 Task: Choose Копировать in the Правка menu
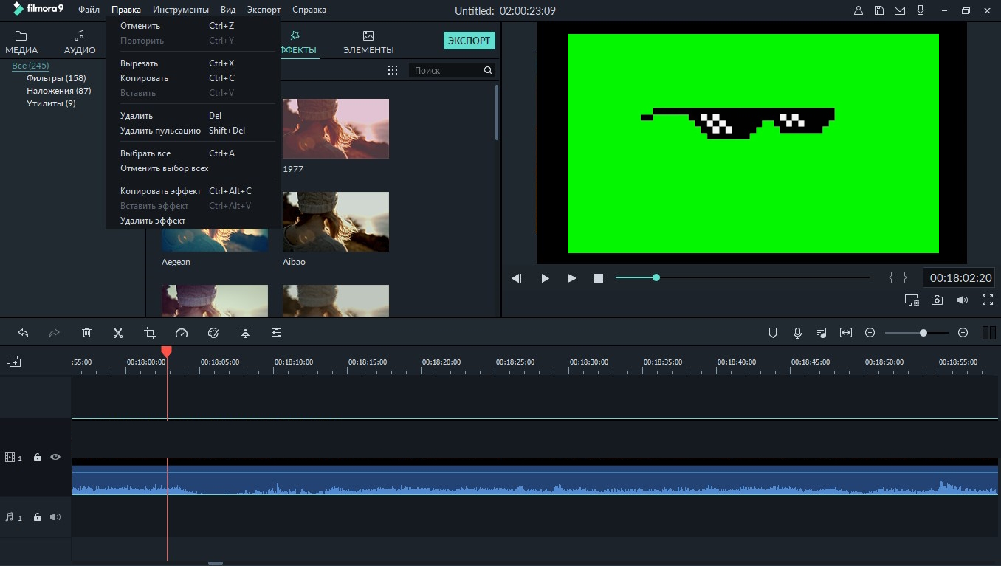pos(145,78)
